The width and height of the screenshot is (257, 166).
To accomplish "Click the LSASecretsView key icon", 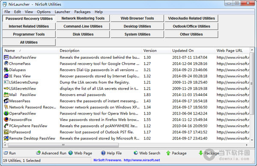I will (6, 88).
